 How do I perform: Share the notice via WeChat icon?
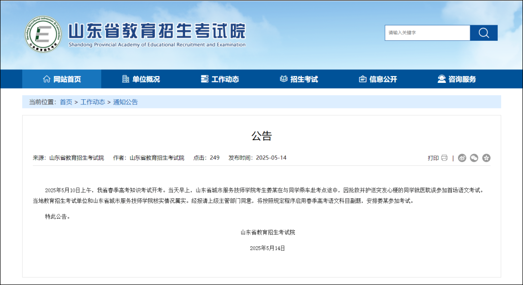click(474, 158)
